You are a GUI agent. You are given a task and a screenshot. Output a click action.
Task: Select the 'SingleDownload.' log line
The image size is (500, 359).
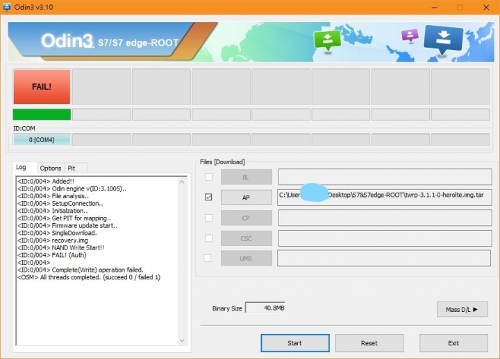coord(57,233)
